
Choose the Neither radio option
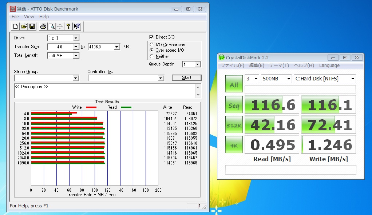point(152,56)
